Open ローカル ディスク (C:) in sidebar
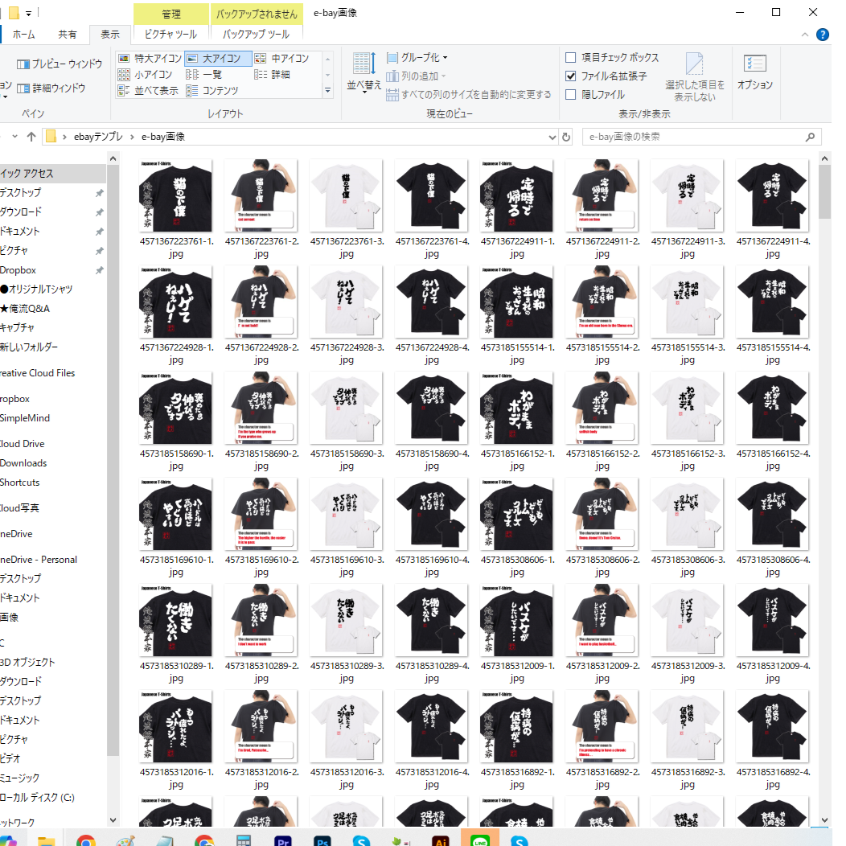 [37, 798]
